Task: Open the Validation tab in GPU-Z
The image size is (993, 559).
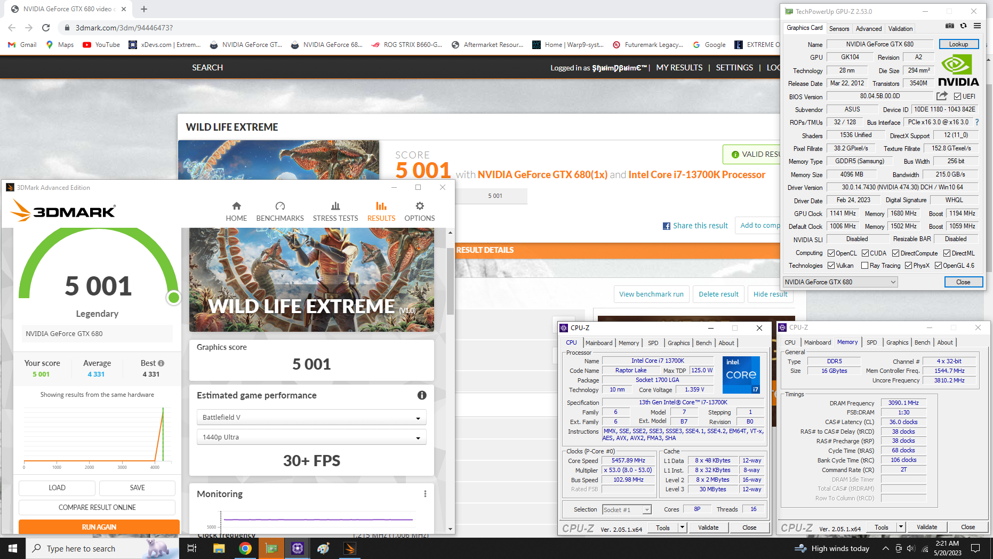Action: point(900,29)
